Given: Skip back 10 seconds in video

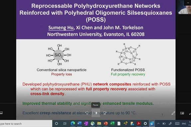Looking at the screenshot, I should tap(87, 113).
